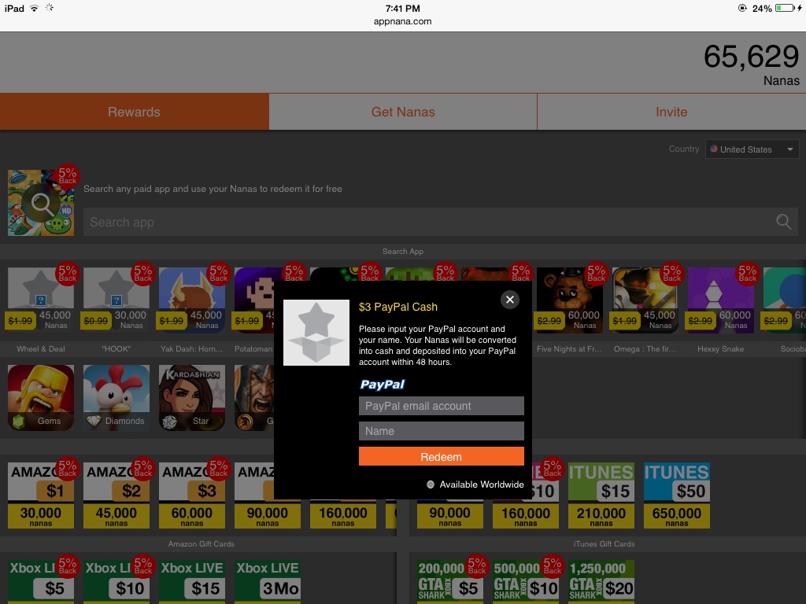
Task: Click the Search app text field
Action: click(x=425, y=223)
